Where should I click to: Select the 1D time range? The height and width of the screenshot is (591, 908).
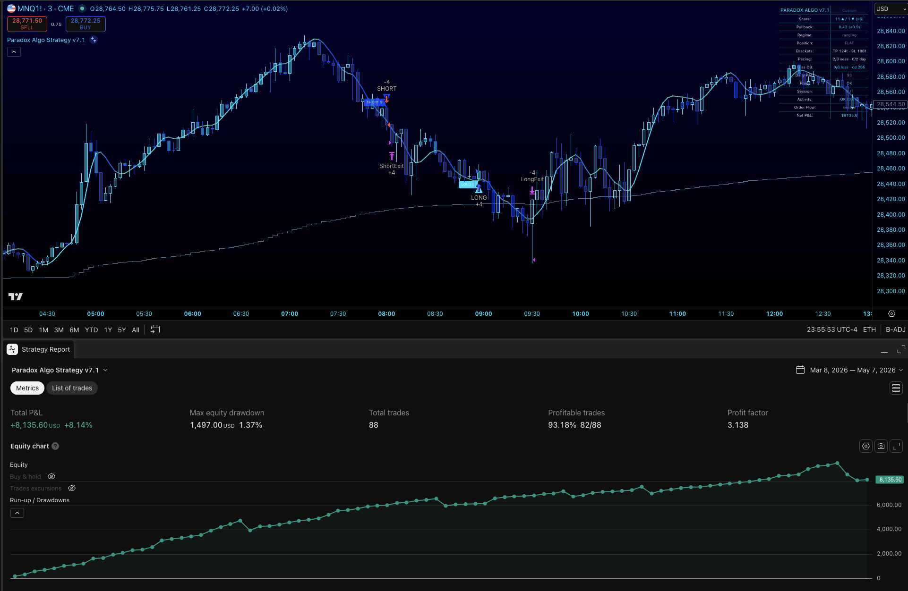pyautogui.click(x=14, y=330)
